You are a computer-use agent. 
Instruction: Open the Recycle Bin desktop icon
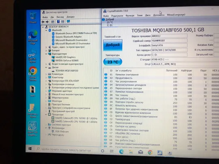pyautogui.click(x=33, y=17)
